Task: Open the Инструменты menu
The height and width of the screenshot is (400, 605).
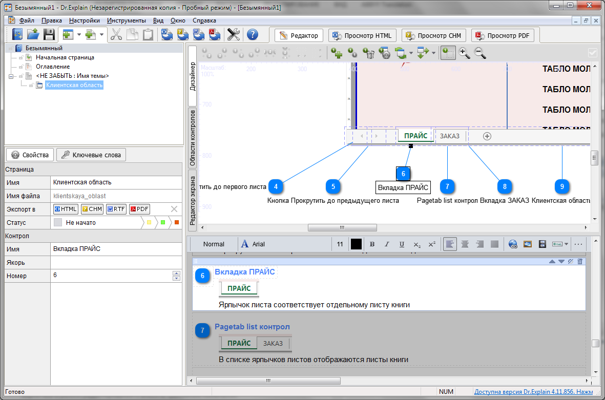Action: click(x=127, y=20)
